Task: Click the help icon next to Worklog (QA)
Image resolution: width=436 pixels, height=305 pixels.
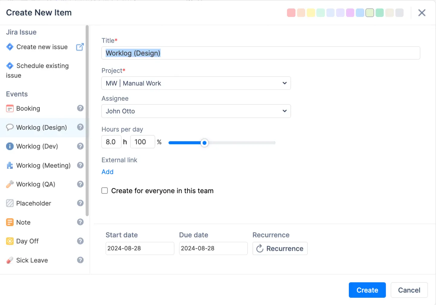Action: coord(80,184)
